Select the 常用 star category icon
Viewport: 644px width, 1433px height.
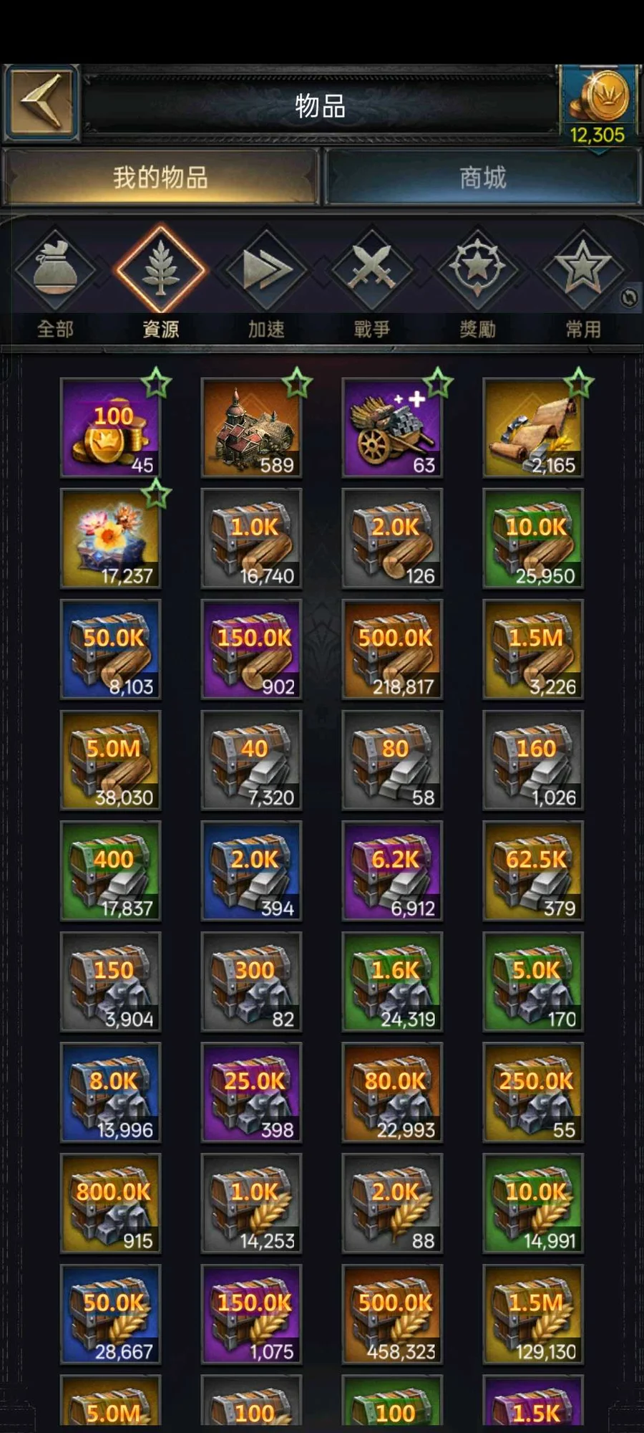[x=583, y=269]
